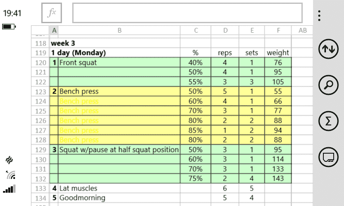
Task: Select column F header
Action: (278, 30)
